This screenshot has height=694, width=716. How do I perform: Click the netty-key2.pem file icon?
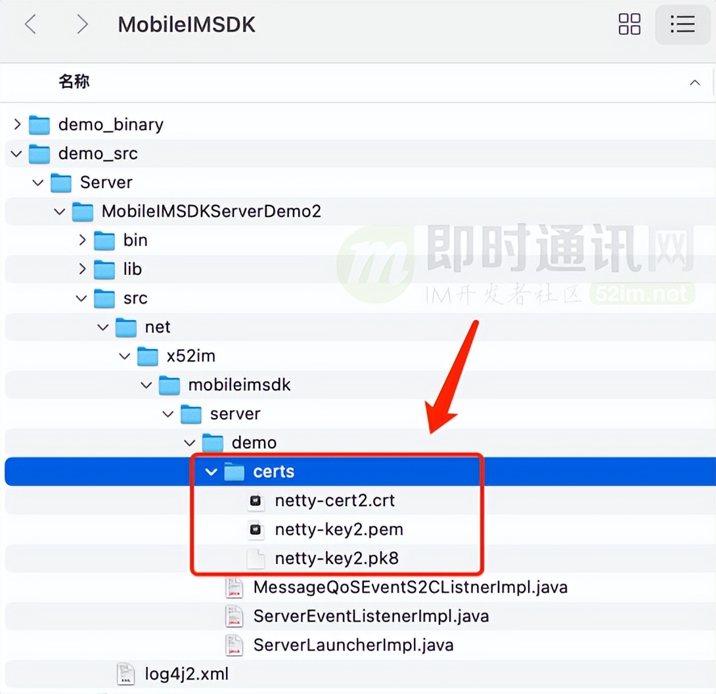(x=256, y=530)
